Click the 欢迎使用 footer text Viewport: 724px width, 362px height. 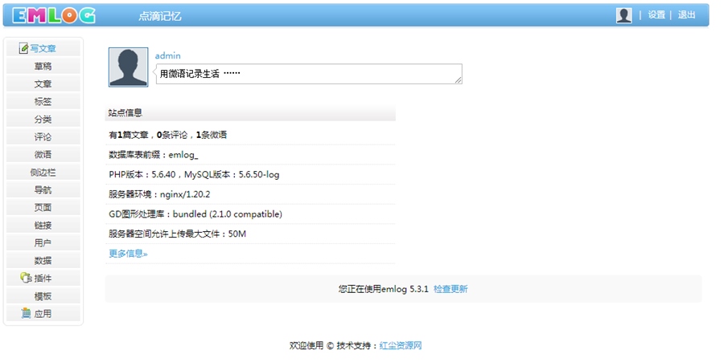(x=306, y=345)
